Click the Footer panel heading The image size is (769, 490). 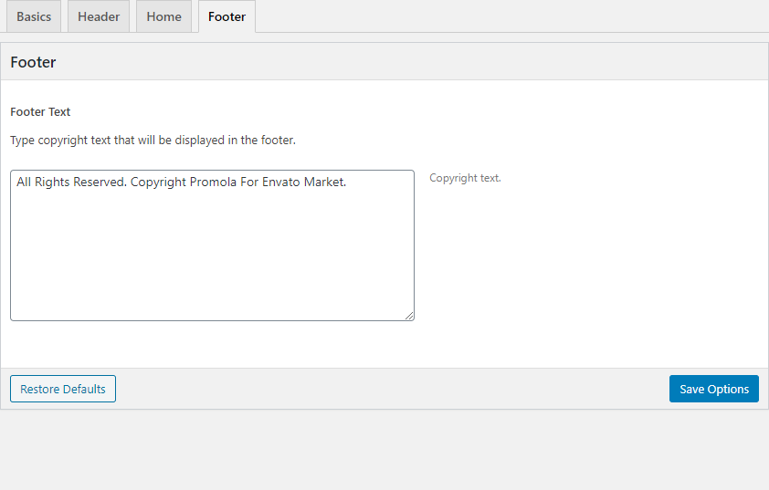33,62
